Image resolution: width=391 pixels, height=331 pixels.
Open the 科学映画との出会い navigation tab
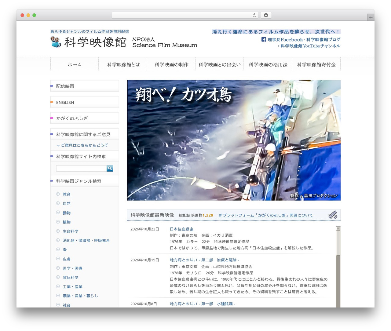point(220,64)
